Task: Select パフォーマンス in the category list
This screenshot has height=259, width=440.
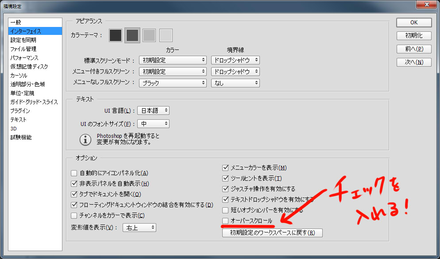Action: click(x=24, y=58)
